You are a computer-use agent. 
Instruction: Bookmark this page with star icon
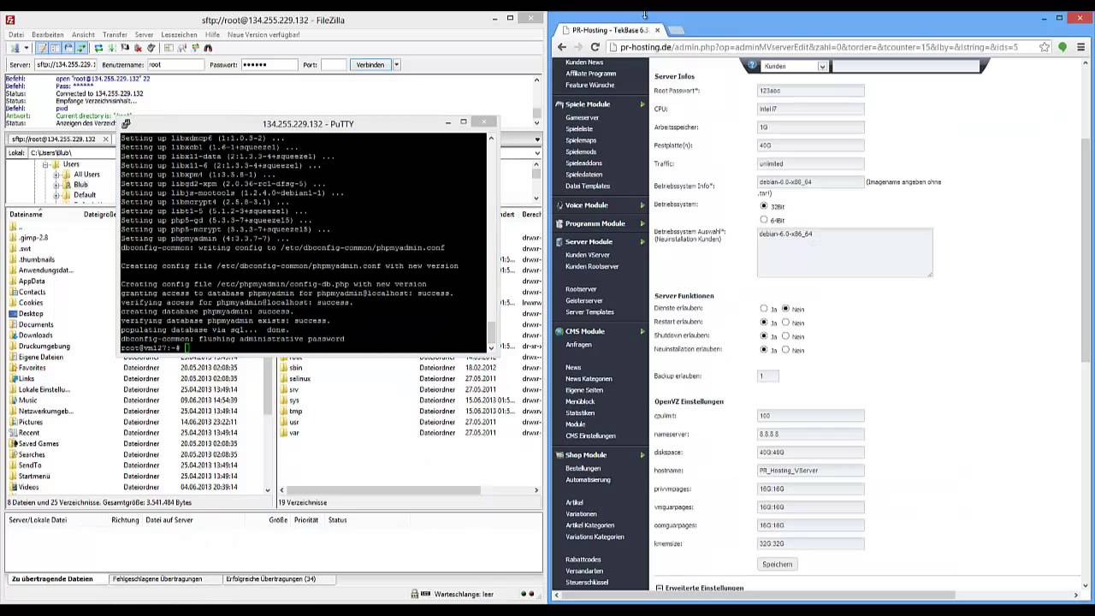coord(1045,47)
